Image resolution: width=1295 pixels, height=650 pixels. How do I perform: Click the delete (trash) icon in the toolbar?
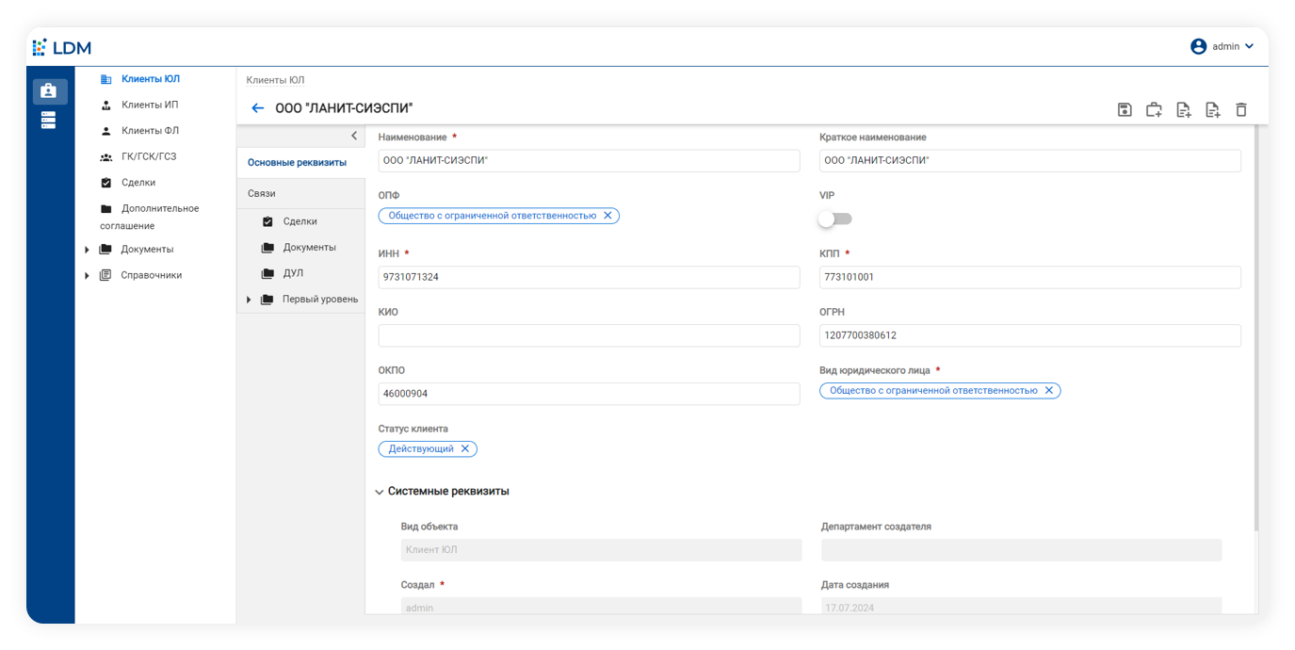[x=1240, y=109]
